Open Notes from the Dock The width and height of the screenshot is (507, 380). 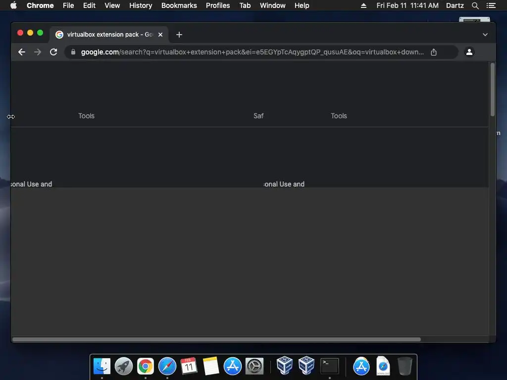pos(211,366)
